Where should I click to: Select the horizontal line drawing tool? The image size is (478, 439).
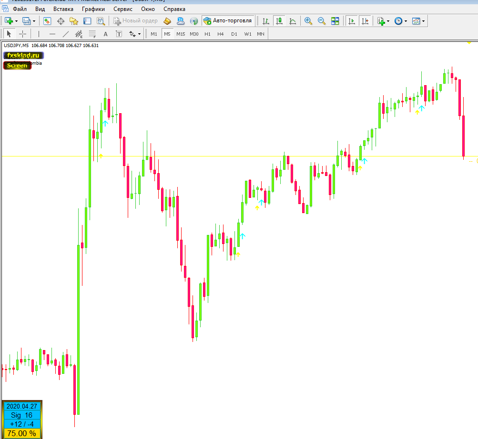coord(52,34)
